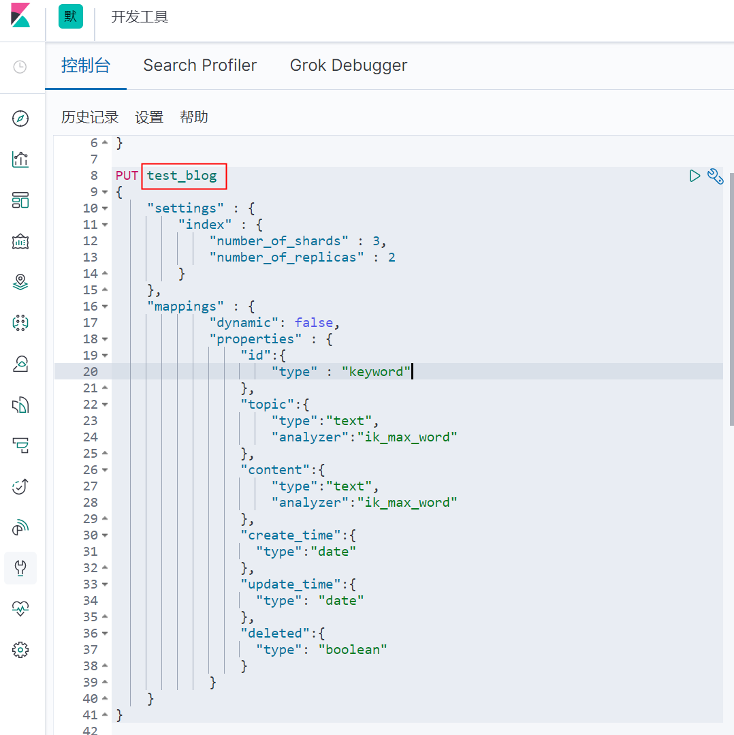Switch to Search Profiler tab
Viewport: 734px width, 735px height.
[x=200, y=65]
